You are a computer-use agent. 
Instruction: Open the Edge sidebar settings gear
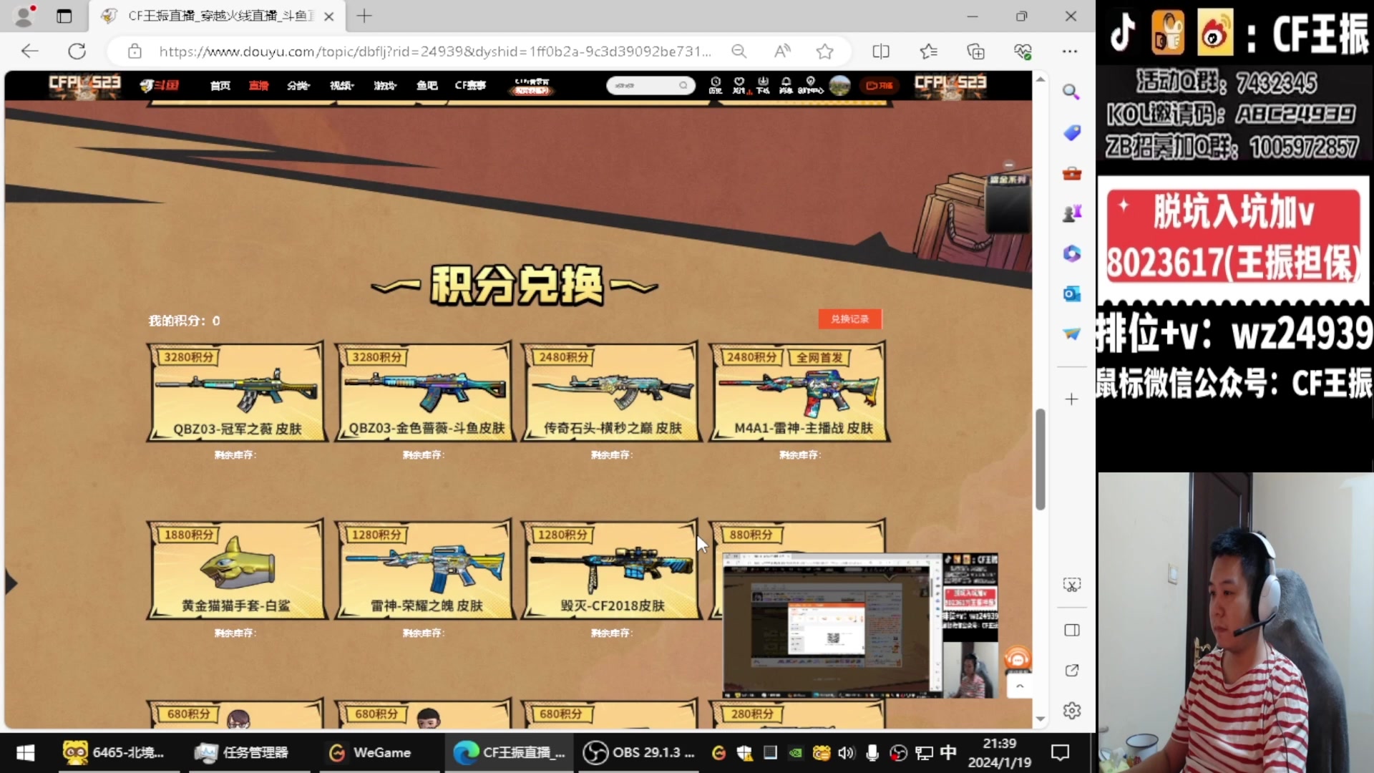[1071, 711]
